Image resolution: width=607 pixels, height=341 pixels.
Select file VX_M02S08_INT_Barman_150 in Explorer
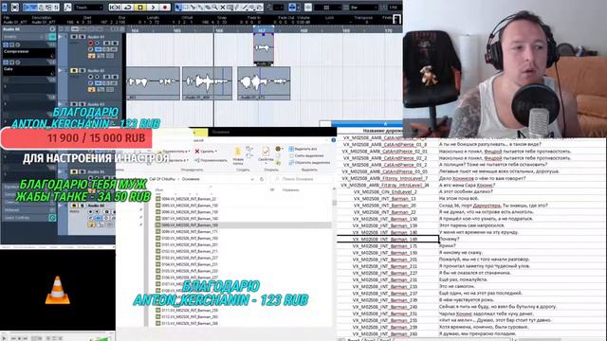coord(186,206)
